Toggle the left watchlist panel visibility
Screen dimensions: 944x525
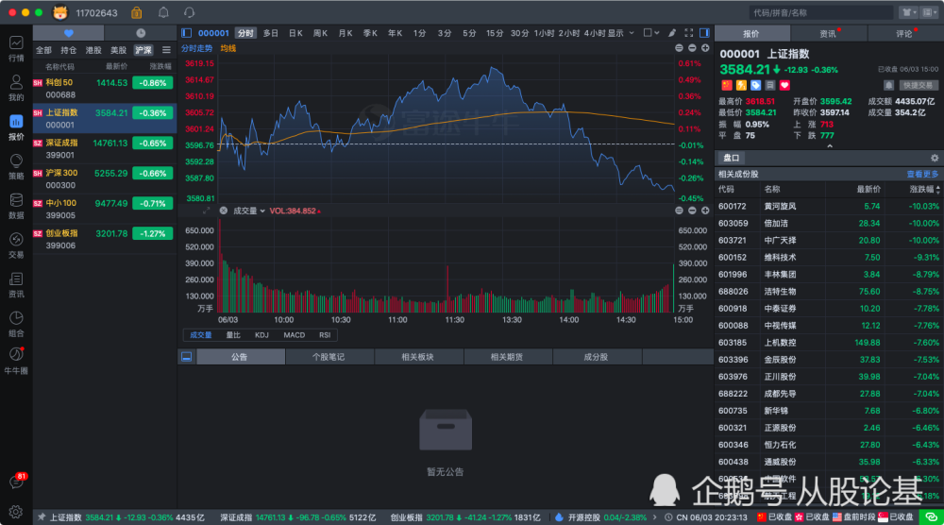(x=185, y=33)
